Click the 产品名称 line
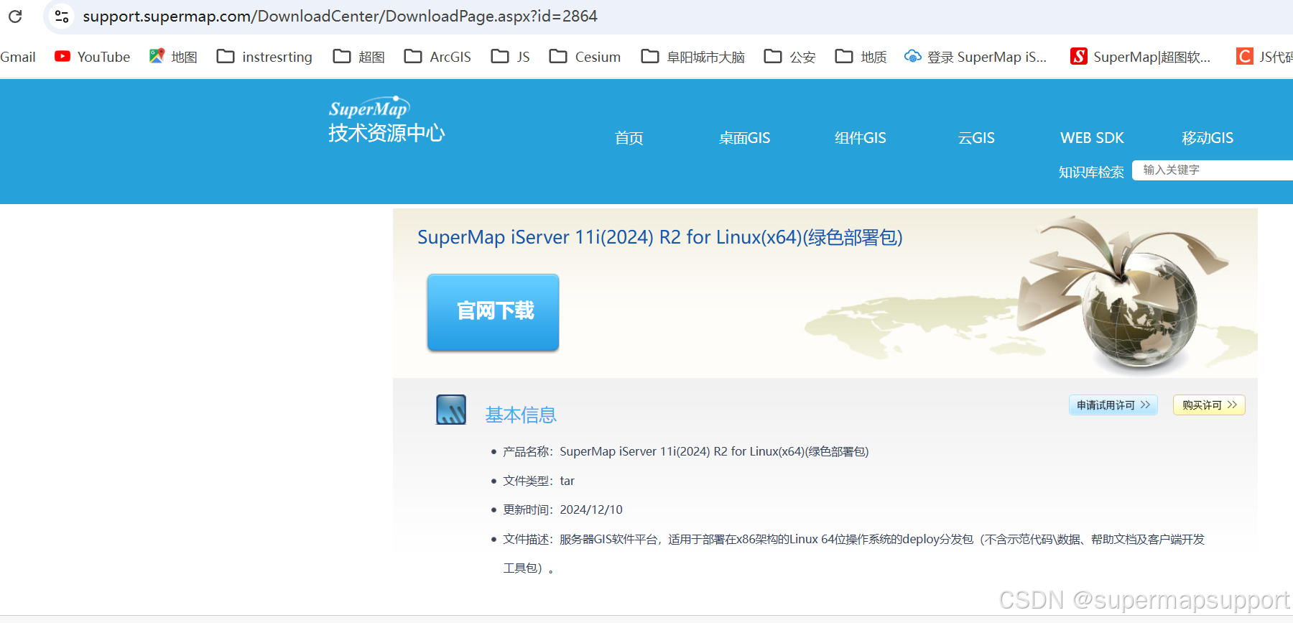 (685, 451)
